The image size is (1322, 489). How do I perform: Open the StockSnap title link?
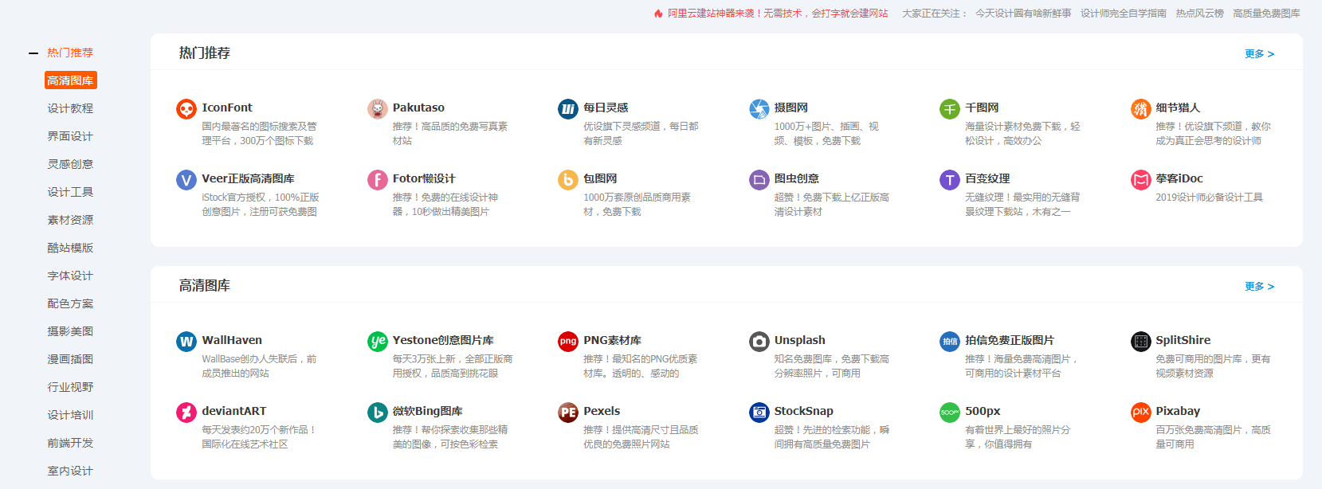click(804, 411)
